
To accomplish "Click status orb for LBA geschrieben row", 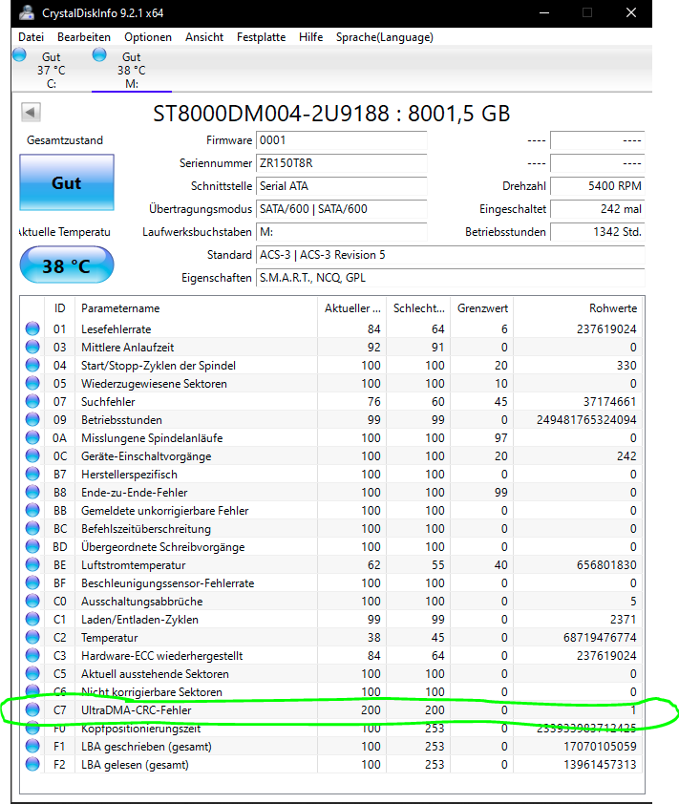I will coord(32,747).
